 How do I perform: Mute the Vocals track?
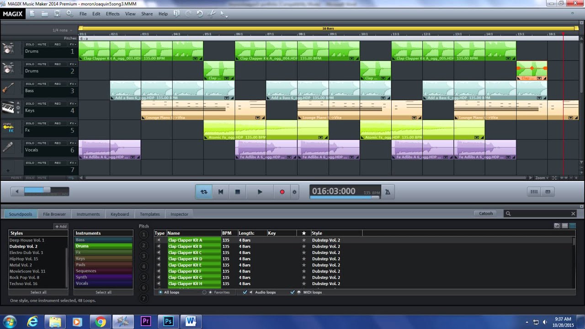42,143
